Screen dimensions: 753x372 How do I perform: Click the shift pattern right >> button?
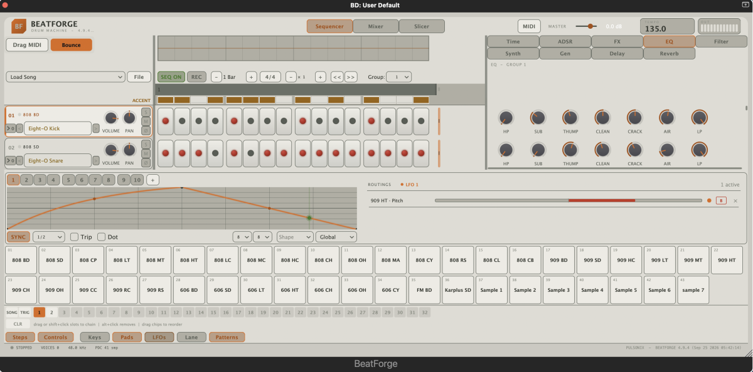(351, 77)
